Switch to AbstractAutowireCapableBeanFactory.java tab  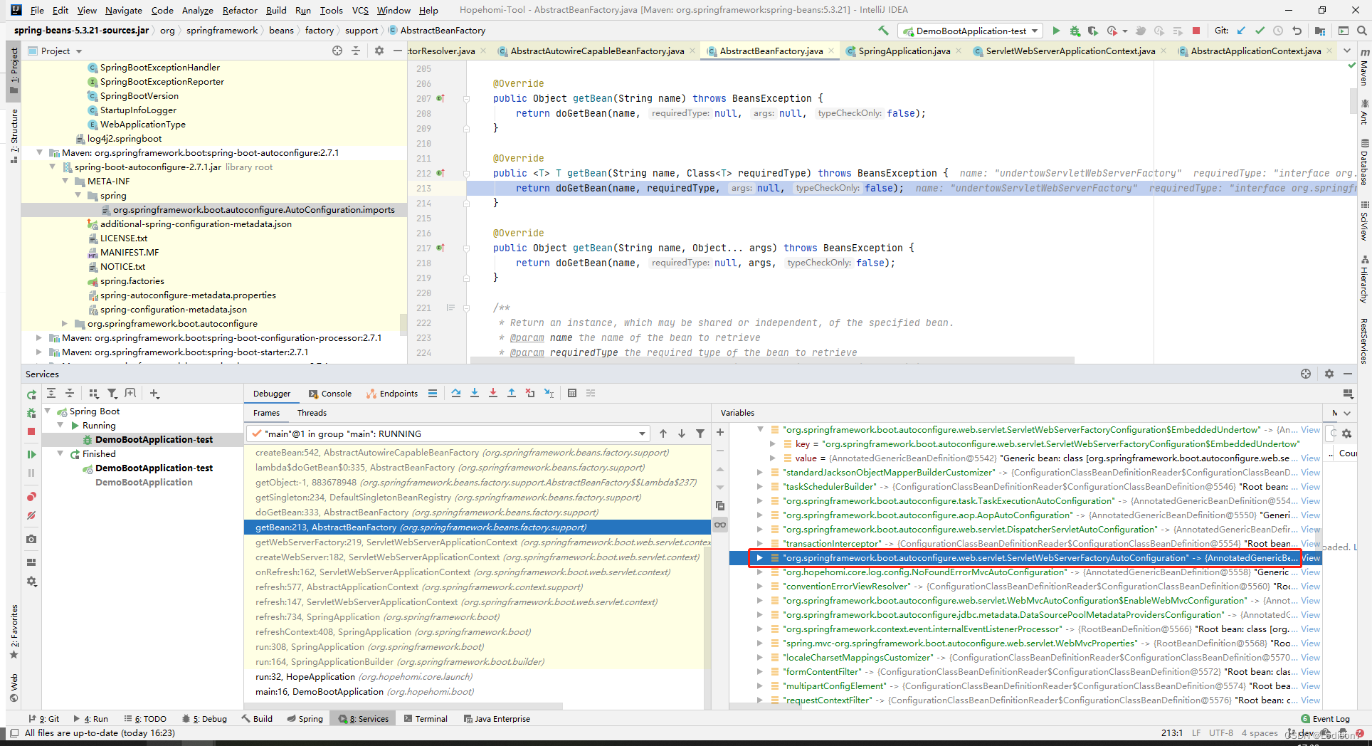(597, 51)
